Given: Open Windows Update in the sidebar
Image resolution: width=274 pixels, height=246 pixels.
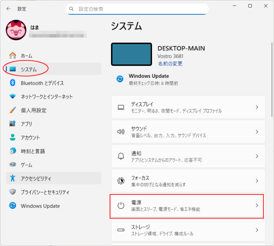Looking at the screenshot, I should click(53, 206).
